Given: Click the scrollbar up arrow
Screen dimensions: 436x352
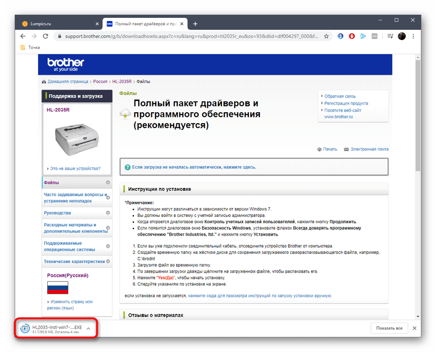Looking at the screenshot, I should pos(418,57).
